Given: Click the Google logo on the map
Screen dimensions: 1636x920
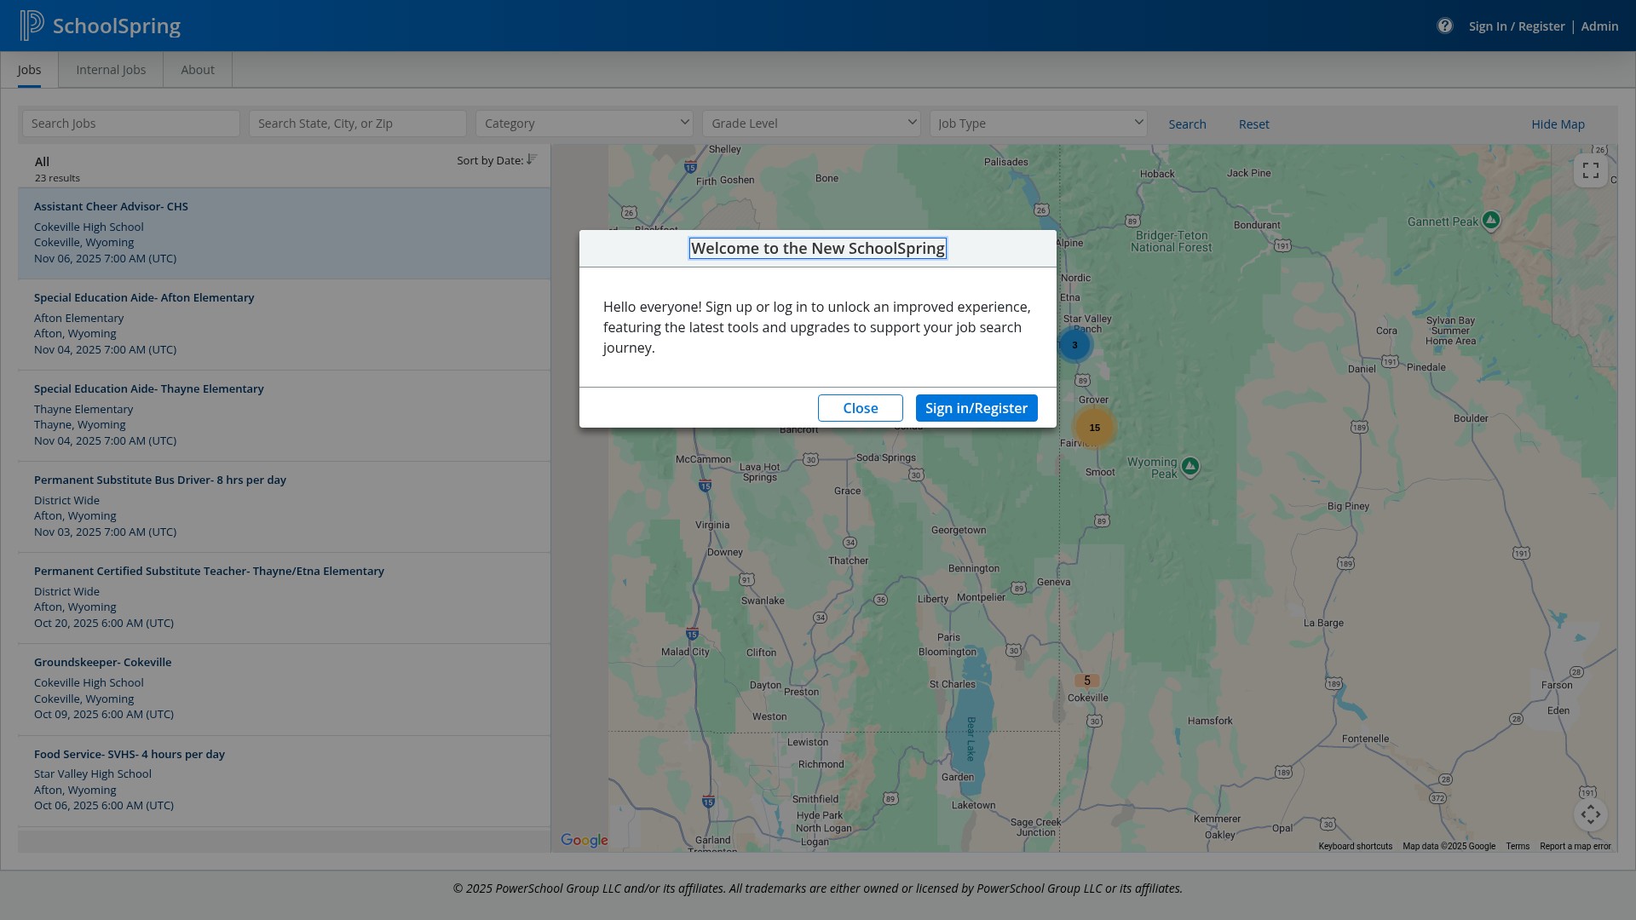Looking at the screenshot, I should 585,841.
